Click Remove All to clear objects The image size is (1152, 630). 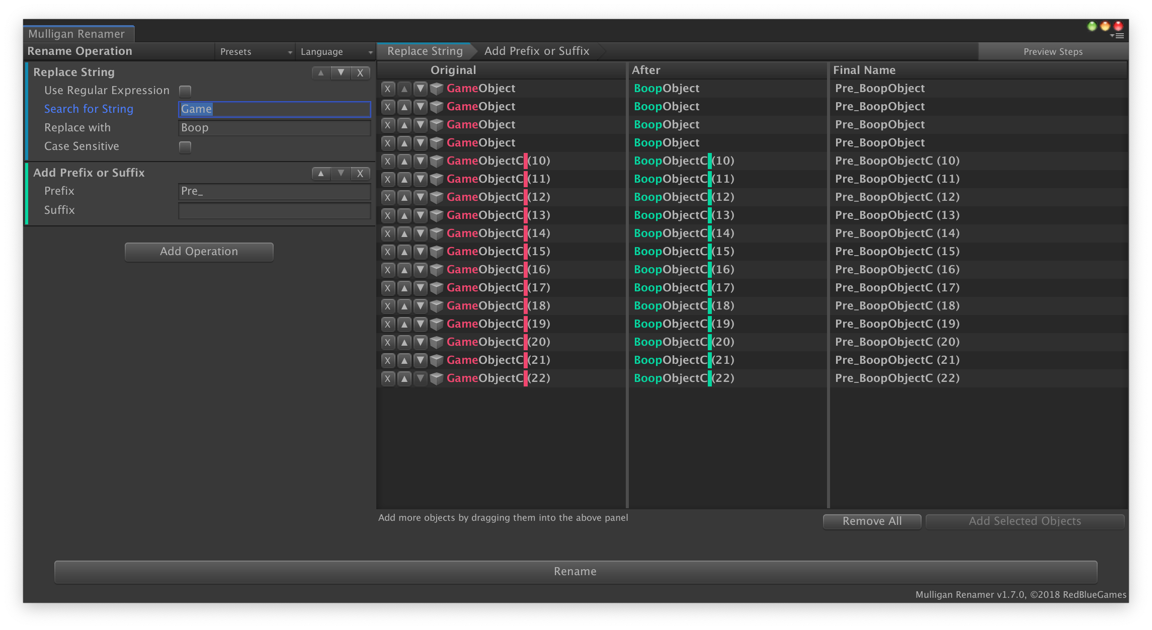click(872, 521)
